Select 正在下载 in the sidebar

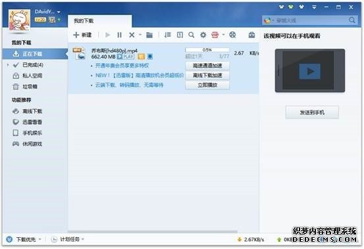[x=35, y=54]
